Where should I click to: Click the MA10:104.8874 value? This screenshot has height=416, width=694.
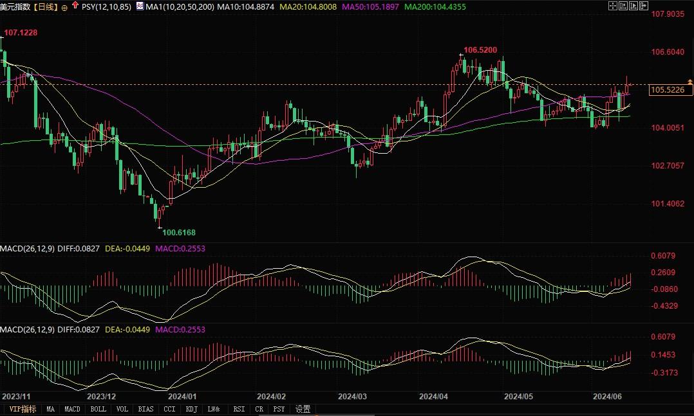(x=246, y=6)
